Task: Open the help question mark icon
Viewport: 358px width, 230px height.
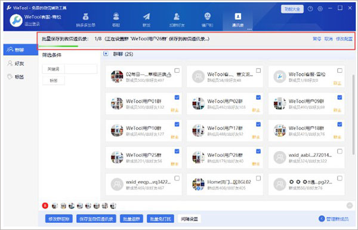Action: click(310, 9)
